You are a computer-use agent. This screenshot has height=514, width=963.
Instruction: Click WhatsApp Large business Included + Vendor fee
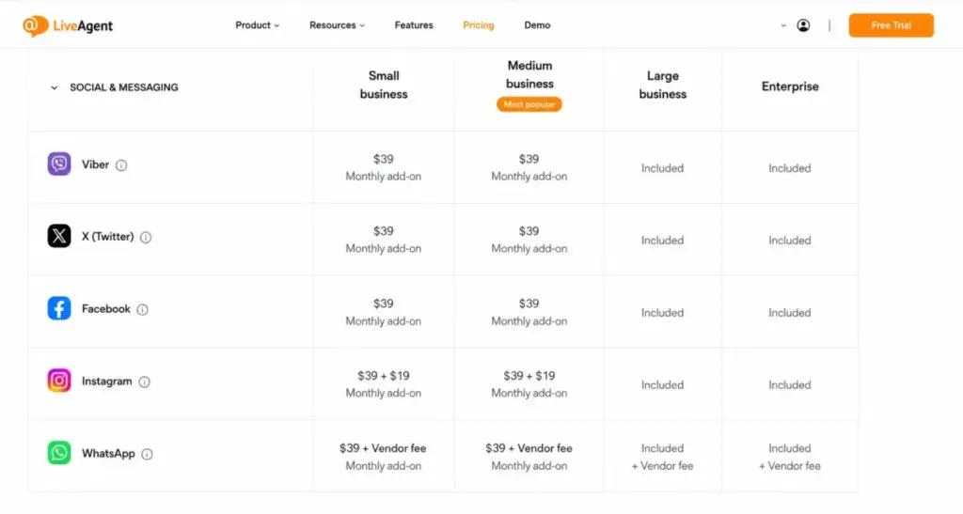(x=663, y=457)
